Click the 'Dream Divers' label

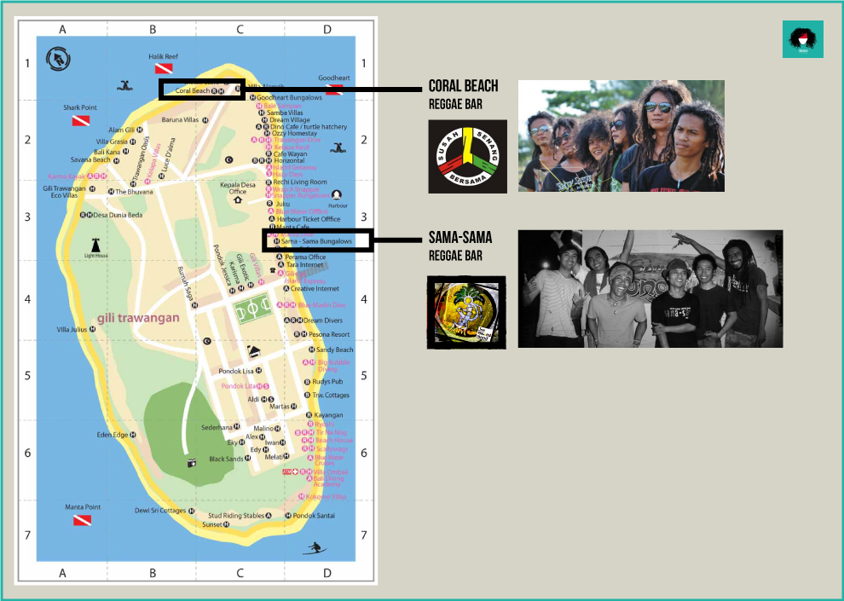323,321
